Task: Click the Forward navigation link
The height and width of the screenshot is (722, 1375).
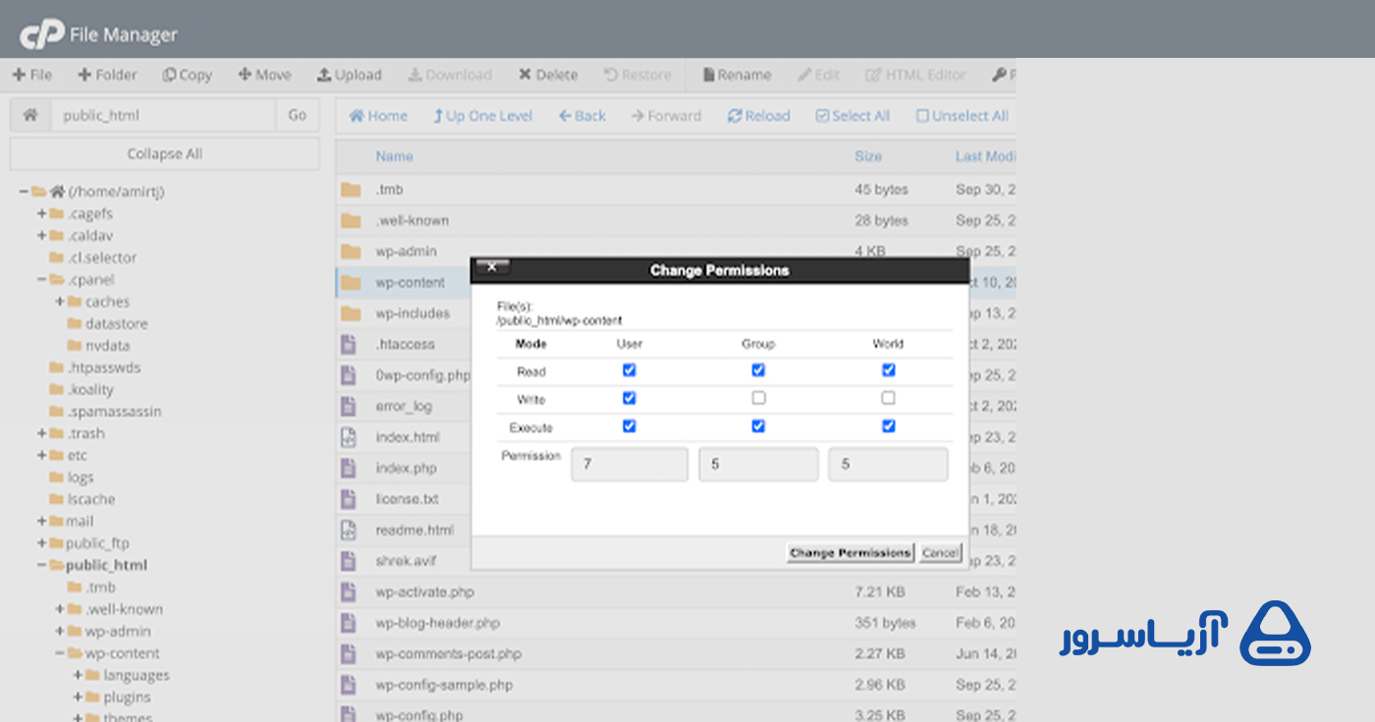Action: tap(667, 116)
